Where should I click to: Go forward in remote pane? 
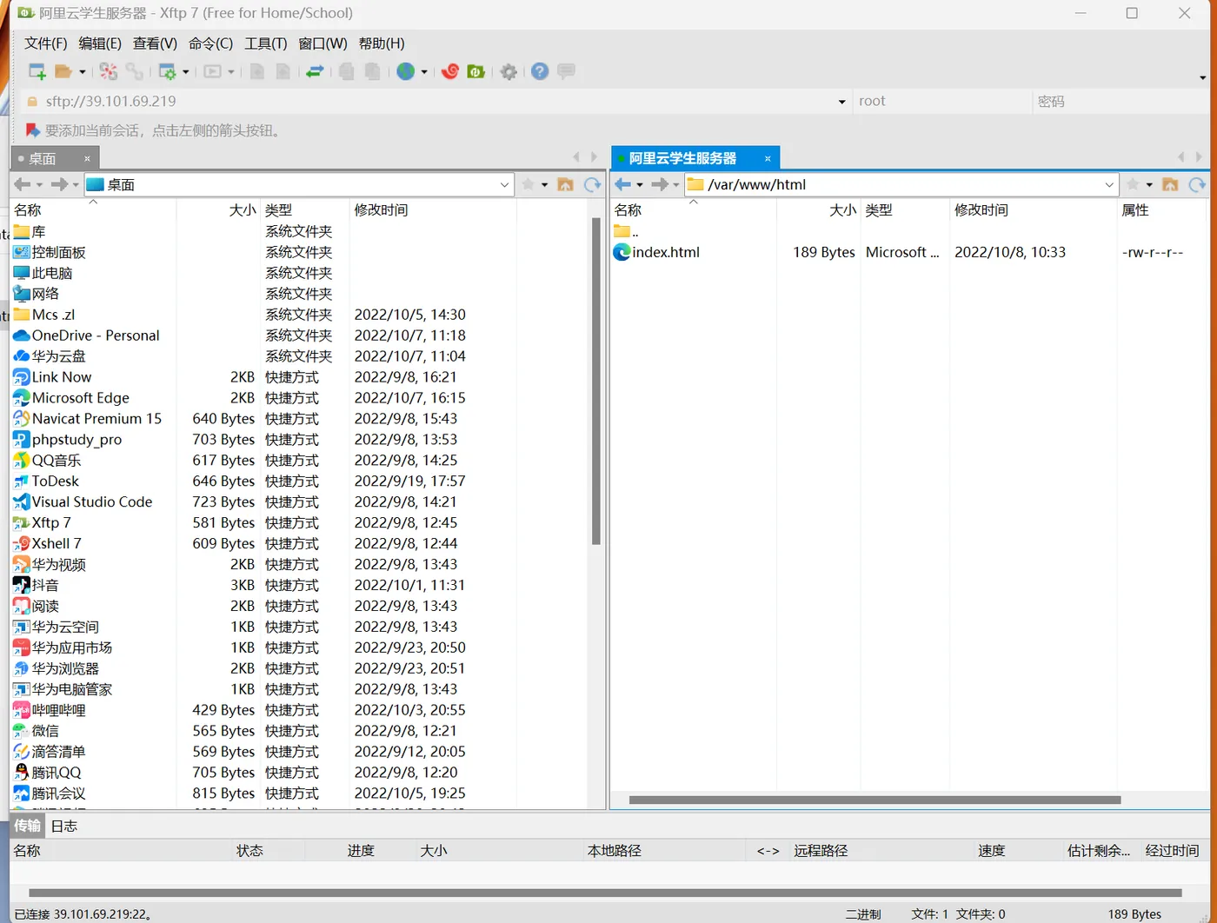click(x=660, y=184)
